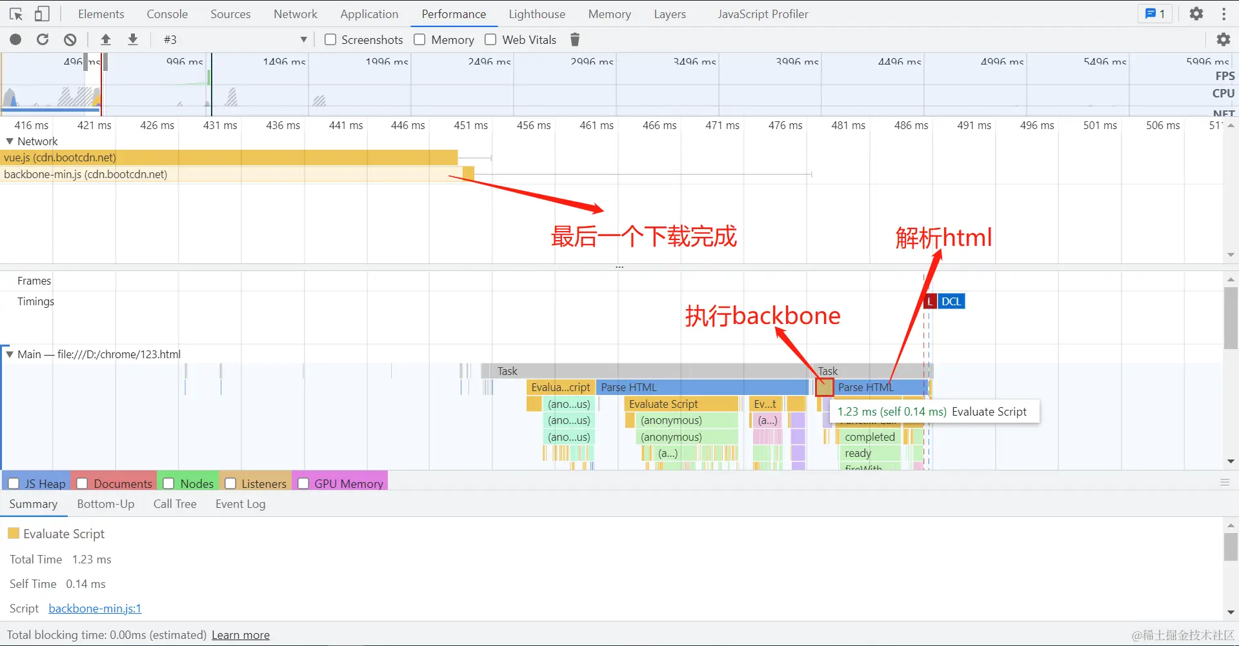
Task: Switch to the Event Log tab
Action: tap(241, 504)
